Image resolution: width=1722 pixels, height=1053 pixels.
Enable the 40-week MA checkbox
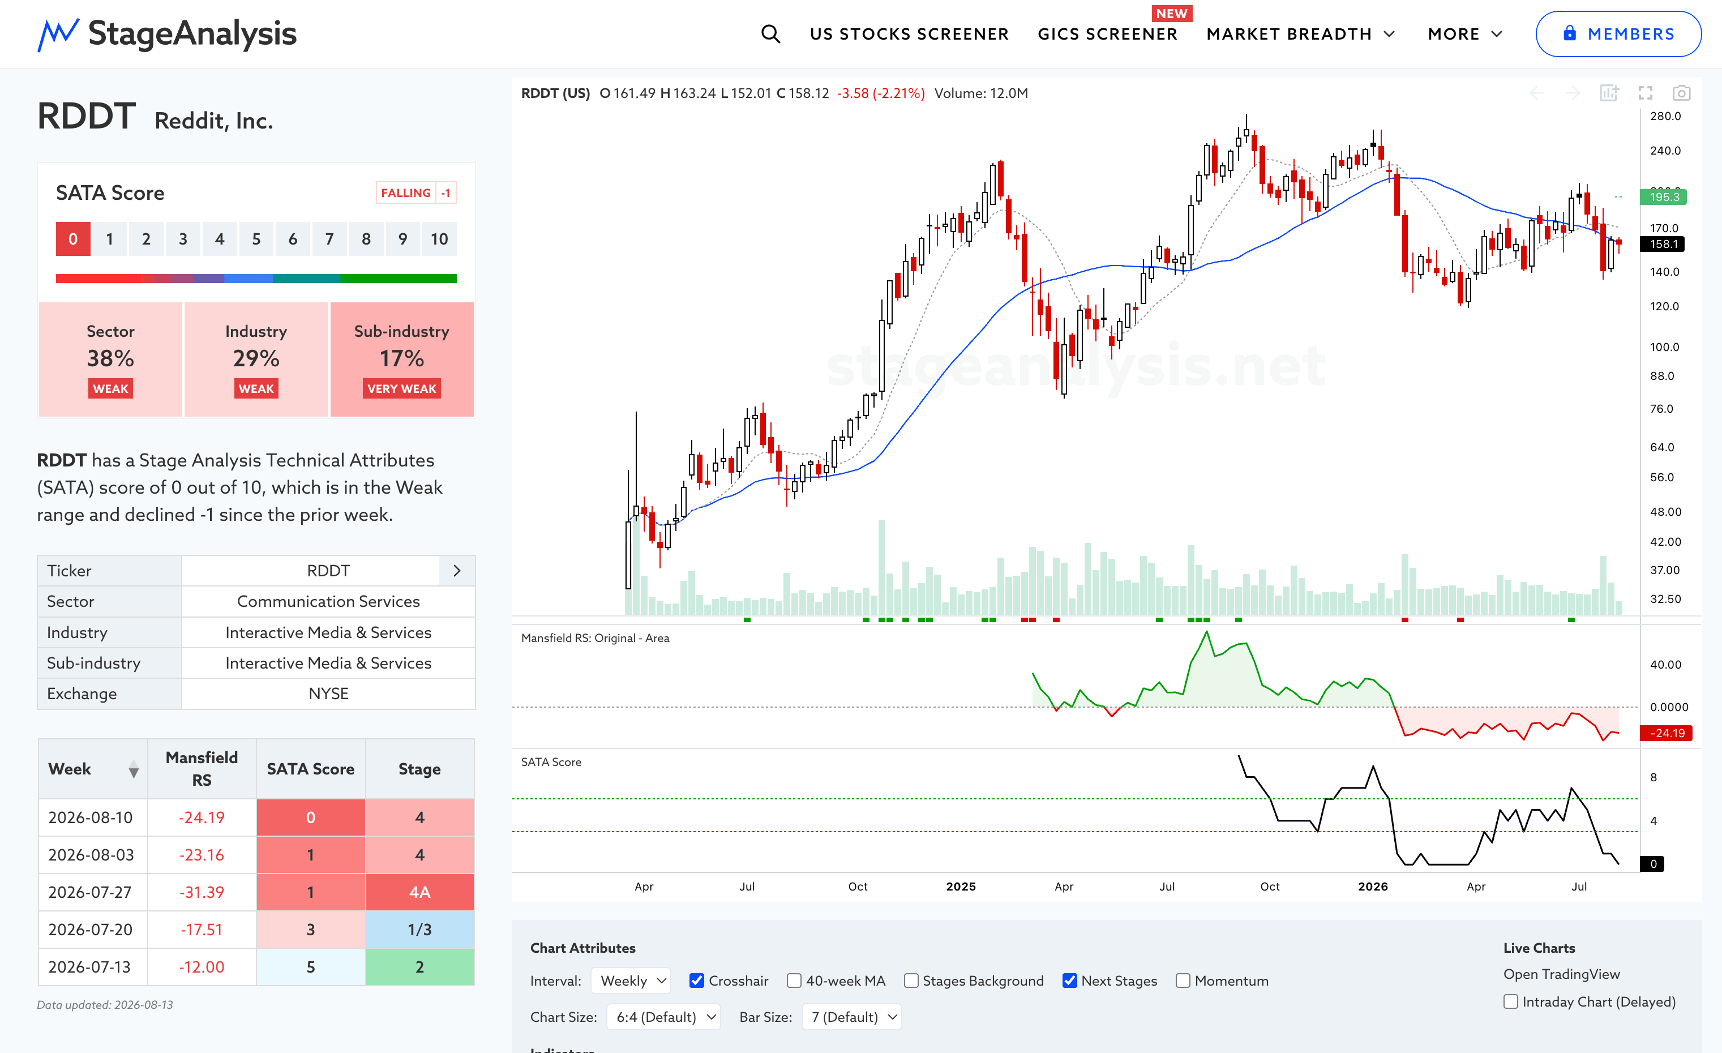[x=794, y=981]
